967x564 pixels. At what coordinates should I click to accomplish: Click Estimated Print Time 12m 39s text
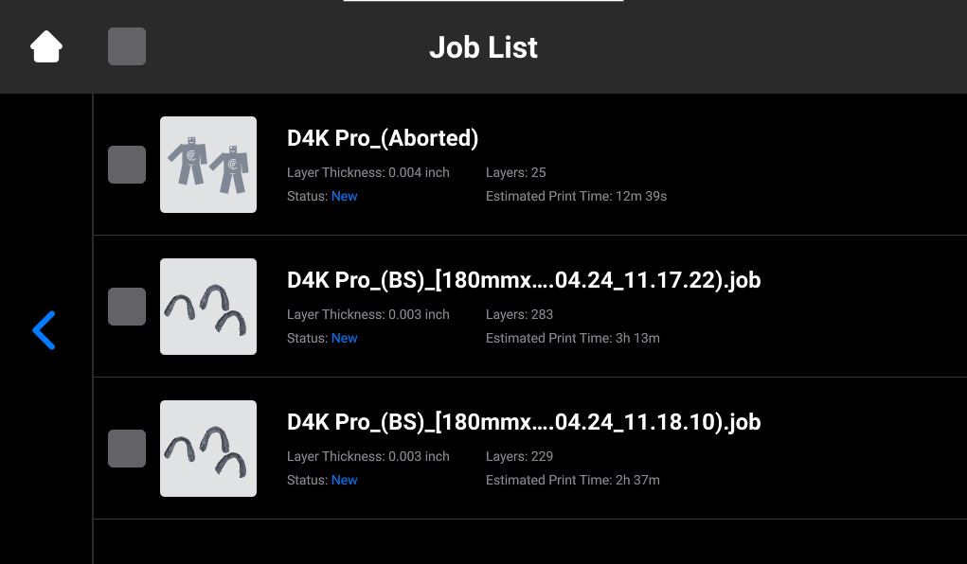pos(576,196)
